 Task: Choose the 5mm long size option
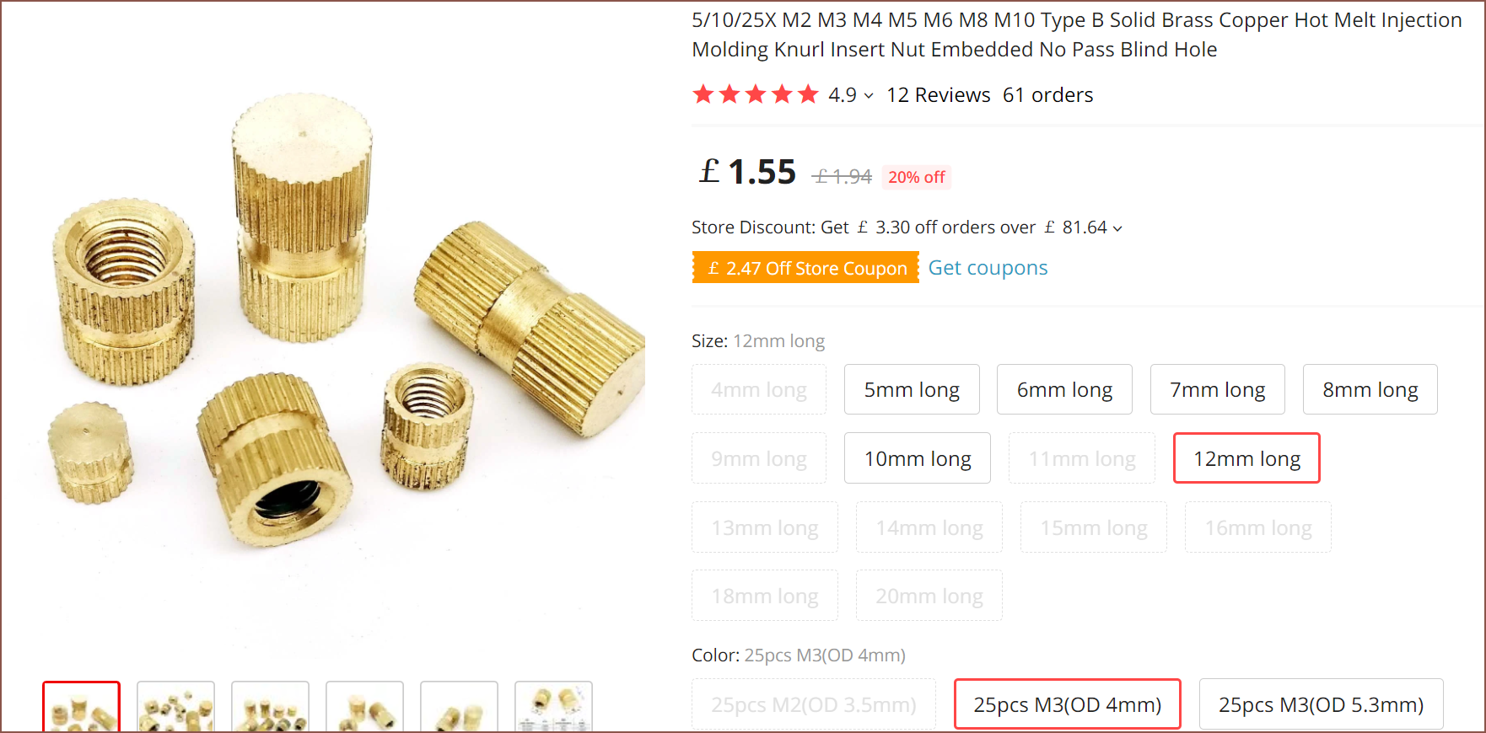tap(912, 389)
